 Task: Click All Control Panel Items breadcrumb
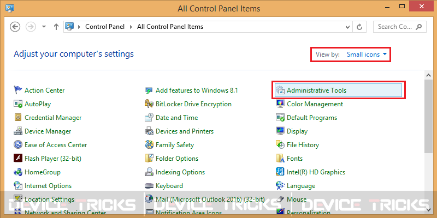[170, 27]
